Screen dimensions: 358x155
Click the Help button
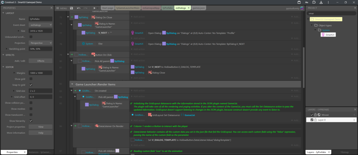point(41,133)
